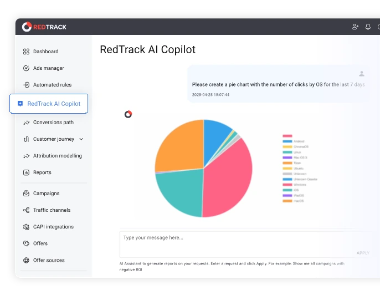
Task: Open Ads manager via its gauge icon
Action: coord(26,68)
